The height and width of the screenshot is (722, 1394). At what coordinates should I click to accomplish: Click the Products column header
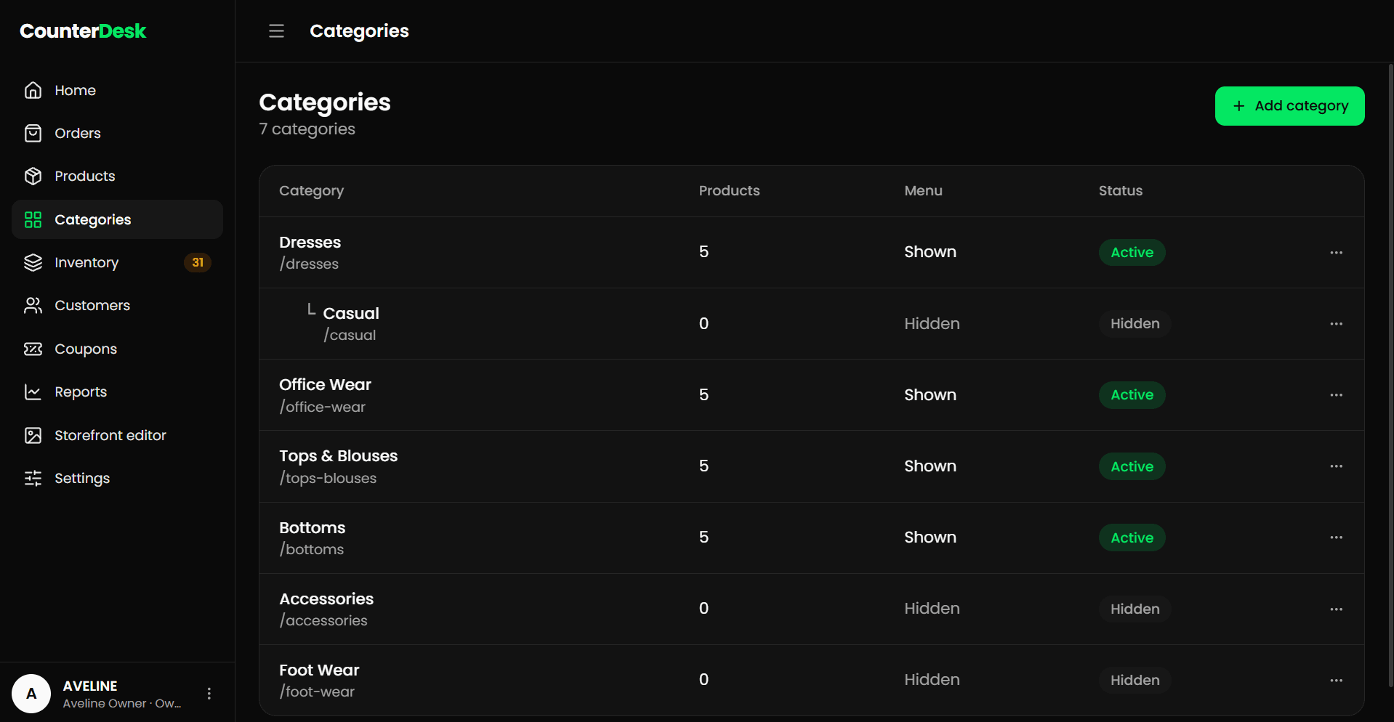729,190
